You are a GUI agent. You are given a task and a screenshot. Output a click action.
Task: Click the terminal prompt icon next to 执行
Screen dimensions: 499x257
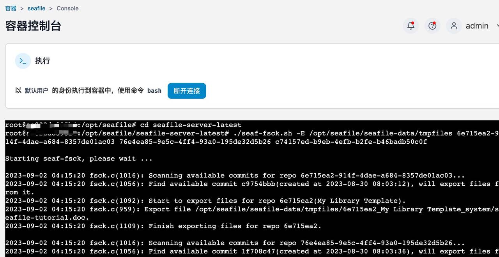(x=23, y=61)
